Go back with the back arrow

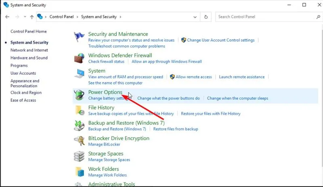(7, 17)
